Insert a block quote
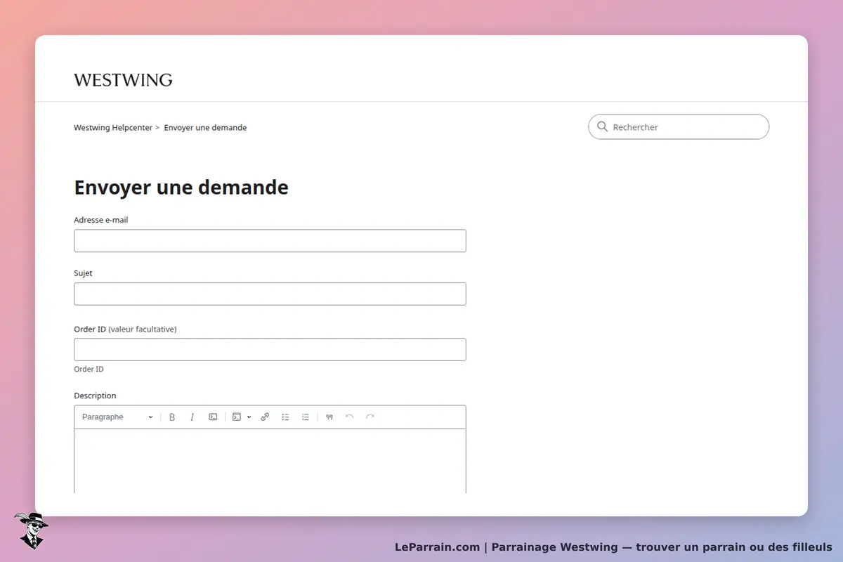The image size is (843, 562). point(329,417)
